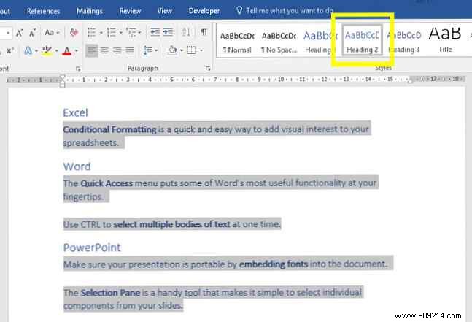
Task: Apply the Heading 3 style
Action: [x=404, y=42]
